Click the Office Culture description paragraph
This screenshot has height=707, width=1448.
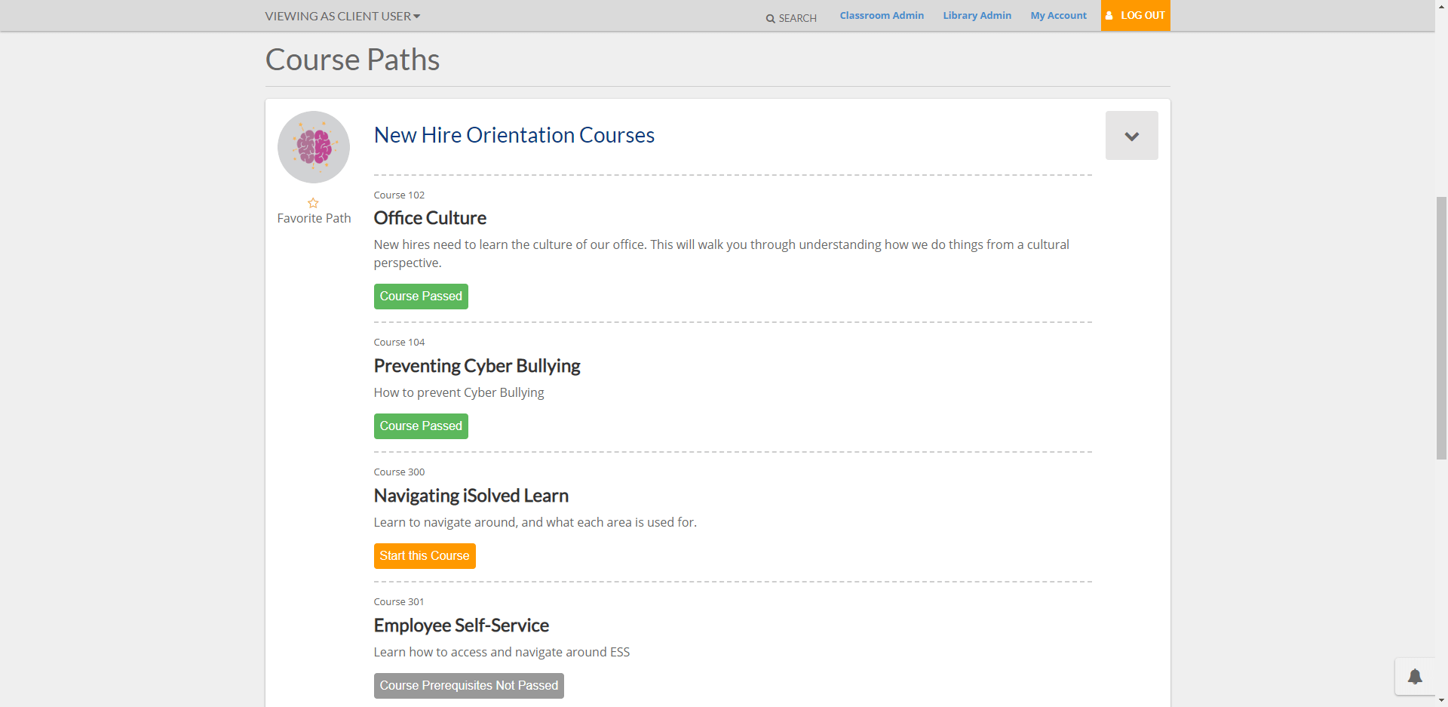pyautogui.click(x=722, y=254)
